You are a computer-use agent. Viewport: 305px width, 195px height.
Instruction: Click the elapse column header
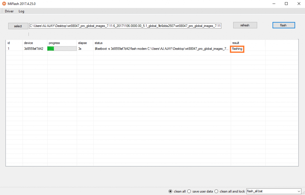click(x=85, y=43)
